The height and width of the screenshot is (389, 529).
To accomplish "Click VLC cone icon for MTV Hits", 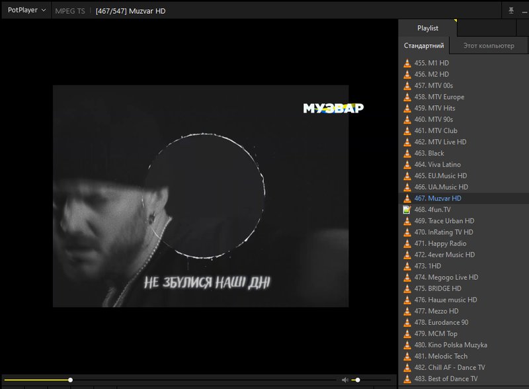I will coord(407,108).
